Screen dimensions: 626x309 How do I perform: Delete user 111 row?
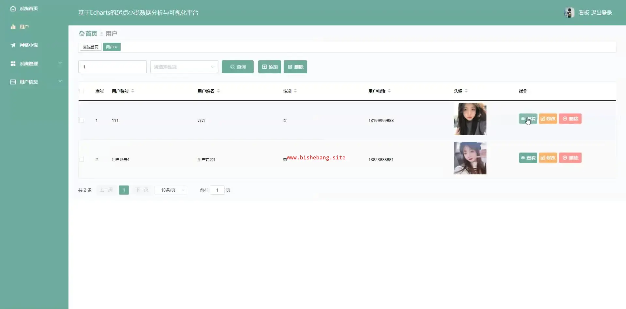pyautogui.click(x=570, y=119)
